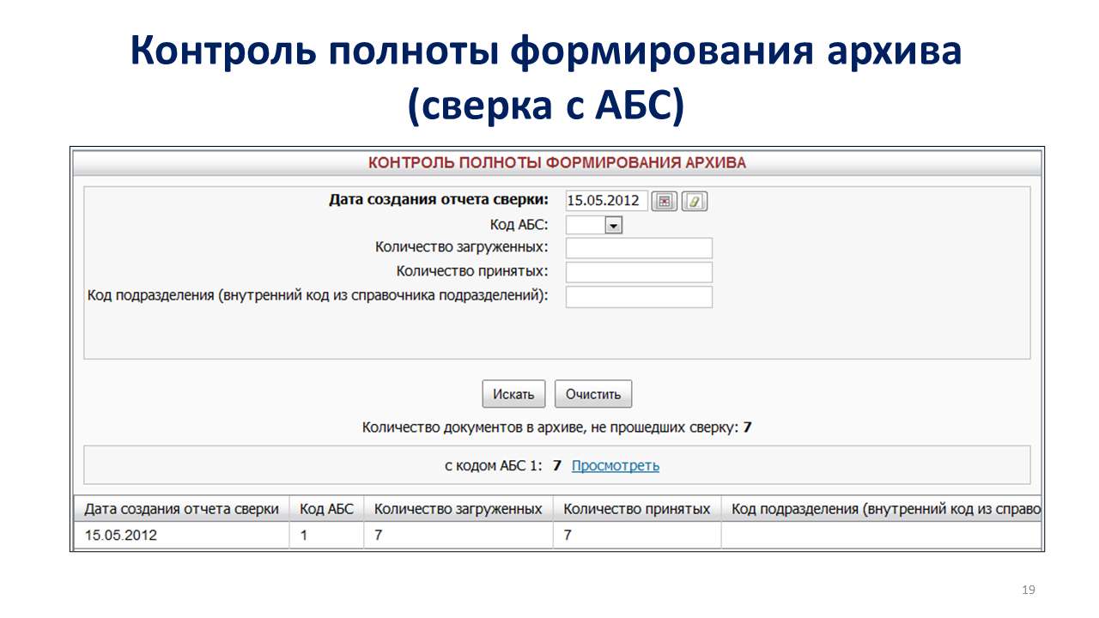Click the Количество загруженных column header
This screenshot has width=1099, height=618.
[x=458, y=509]
